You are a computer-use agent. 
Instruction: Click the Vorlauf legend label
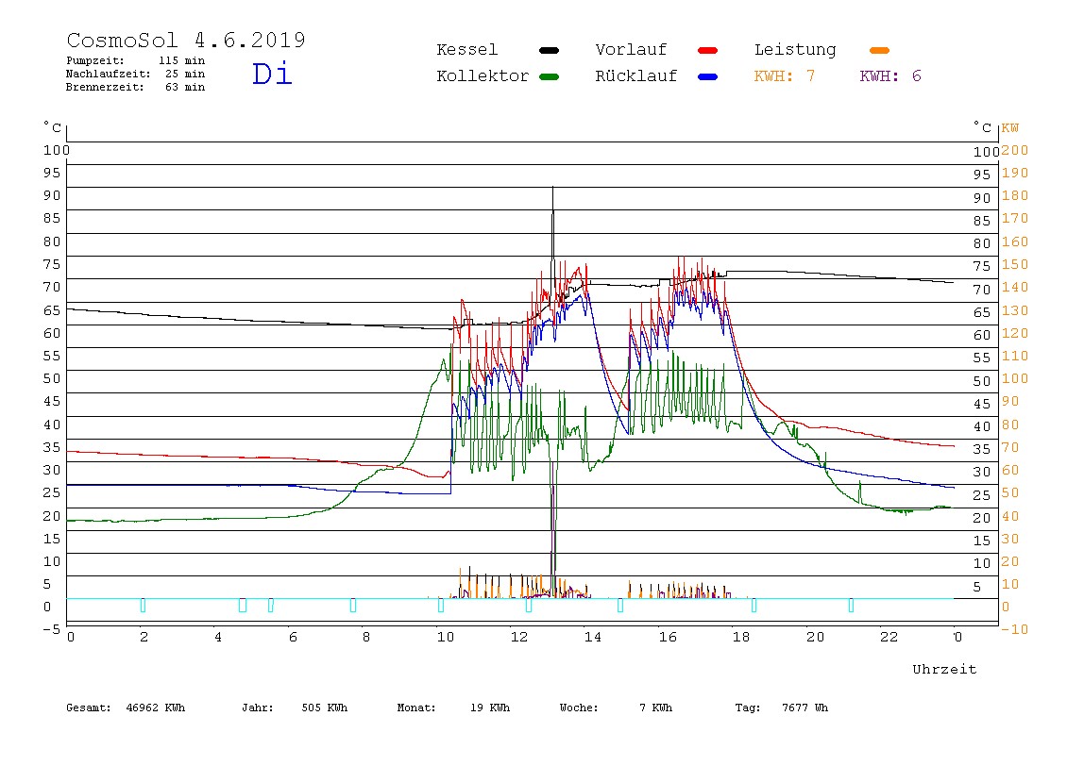[x=631, y=50]
